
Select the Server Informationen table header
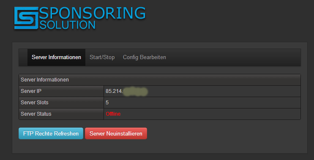pos(160,80)
